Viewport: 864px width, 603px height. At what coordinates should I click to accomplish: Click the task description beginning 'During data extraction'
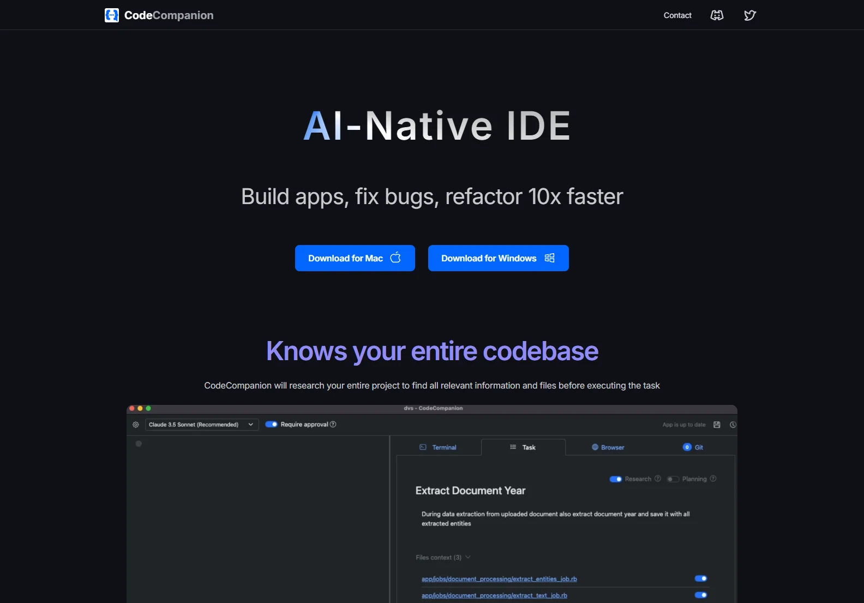click(x=555, y=518)
